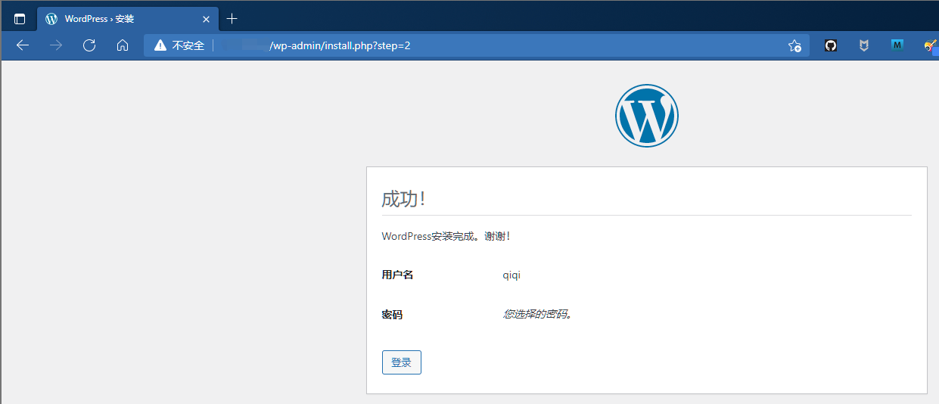Add this page to favorites
The width and height of the screenshot is (939, 404).
pyautogui.click(x=794, y=45)
